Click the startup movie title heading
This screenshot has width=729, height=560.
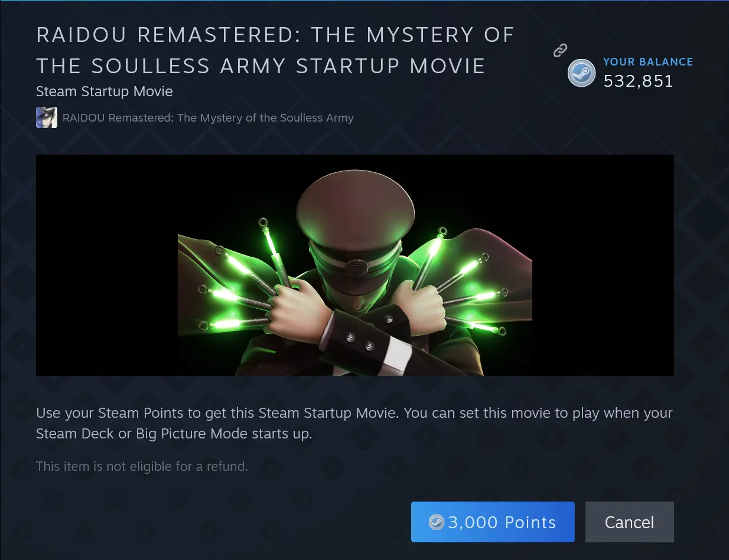(275, 50)
